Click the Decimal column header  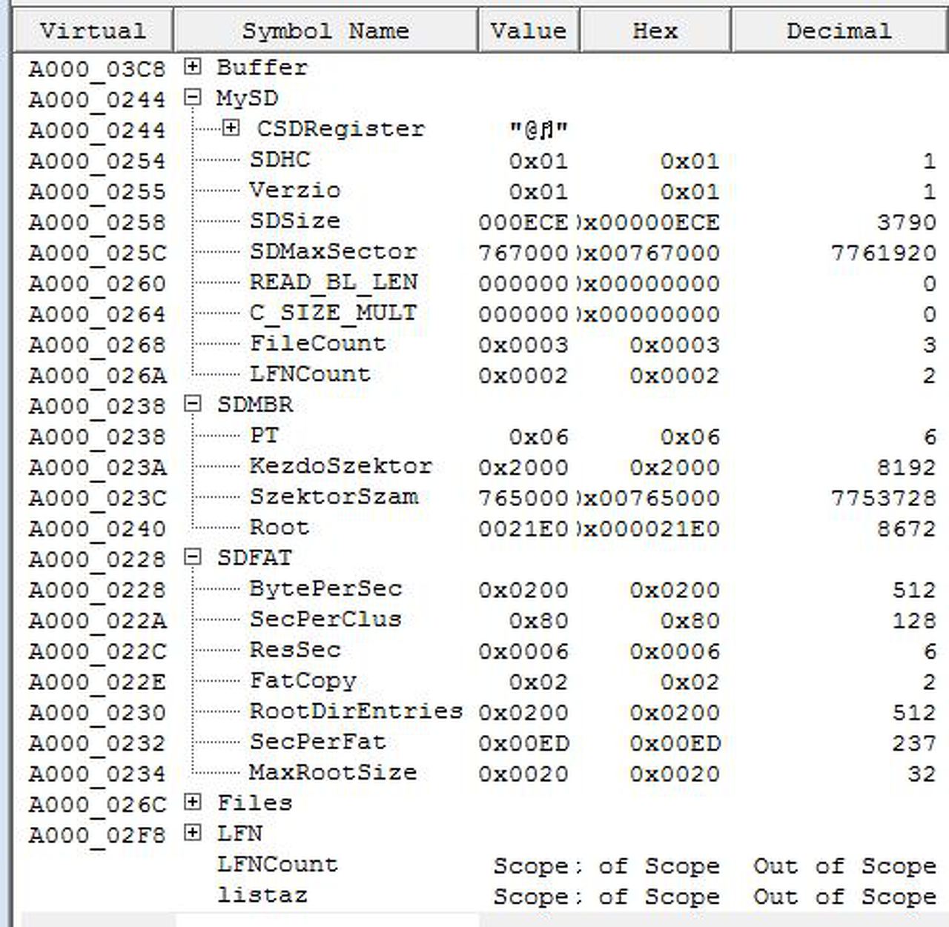[x=839, y=30]
